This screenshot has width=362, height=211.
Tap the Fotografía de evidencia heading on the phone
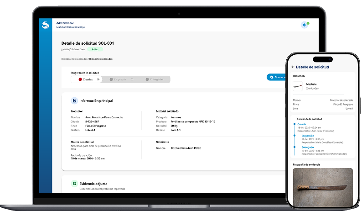(x=306, y=165)
